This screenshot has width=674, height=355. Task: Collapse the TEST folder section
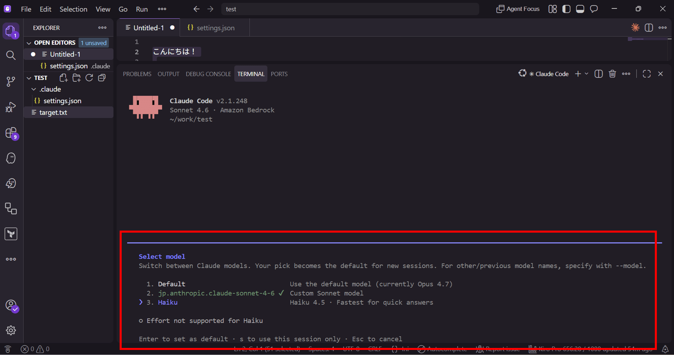(29, 78)
